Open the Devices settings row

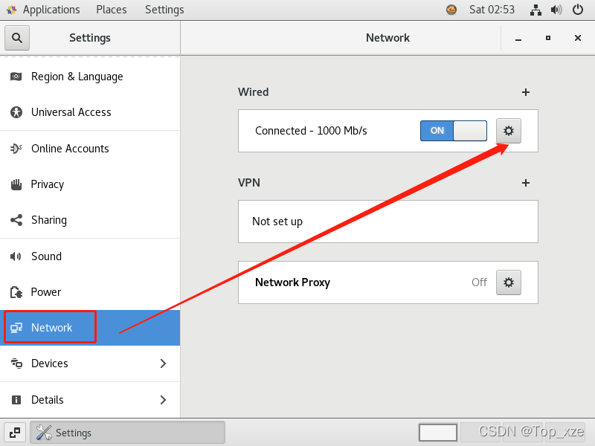[x=90, y=363]
